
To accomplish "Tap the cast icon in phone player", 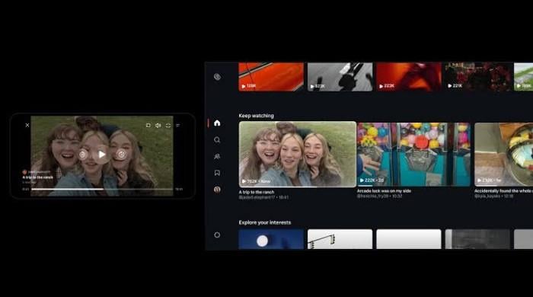I will click(148, 126).
